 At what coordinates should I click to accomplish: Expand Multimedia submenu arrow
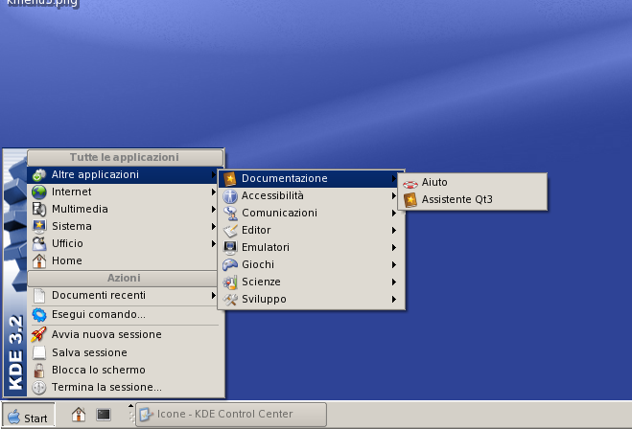(213, 210)
